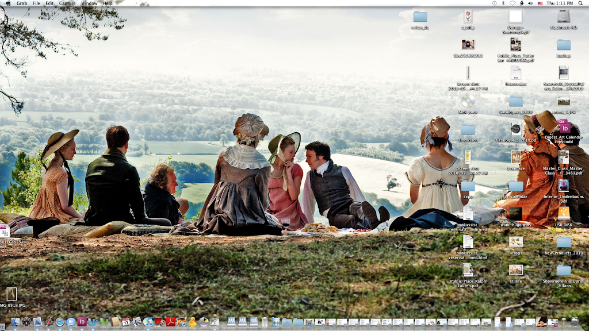Screen dimensions: 589x331
Task: Select the z_tulip image file
Action: pos(468,16)
